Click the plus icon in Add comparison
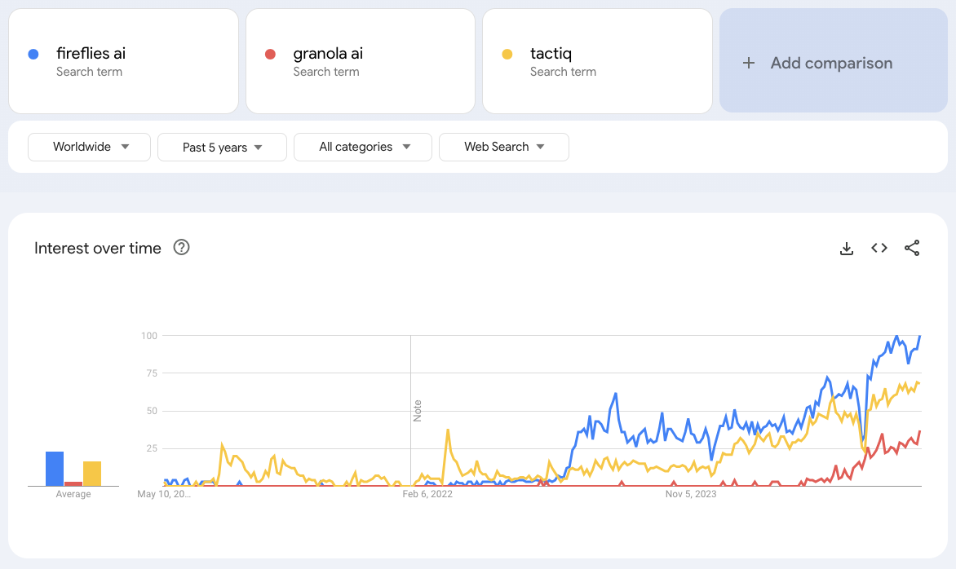The height and width of the screenshot is (569, 956). 749,63
